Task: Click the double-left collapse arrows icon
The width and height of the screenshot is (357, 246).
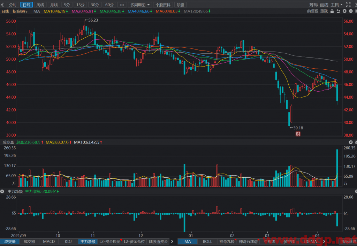Action: (2, 5)
